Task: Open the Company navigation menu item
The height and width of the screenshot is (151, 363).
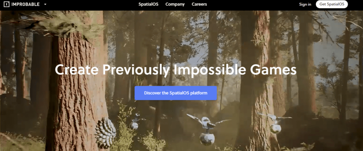Action: pos(175,4)
